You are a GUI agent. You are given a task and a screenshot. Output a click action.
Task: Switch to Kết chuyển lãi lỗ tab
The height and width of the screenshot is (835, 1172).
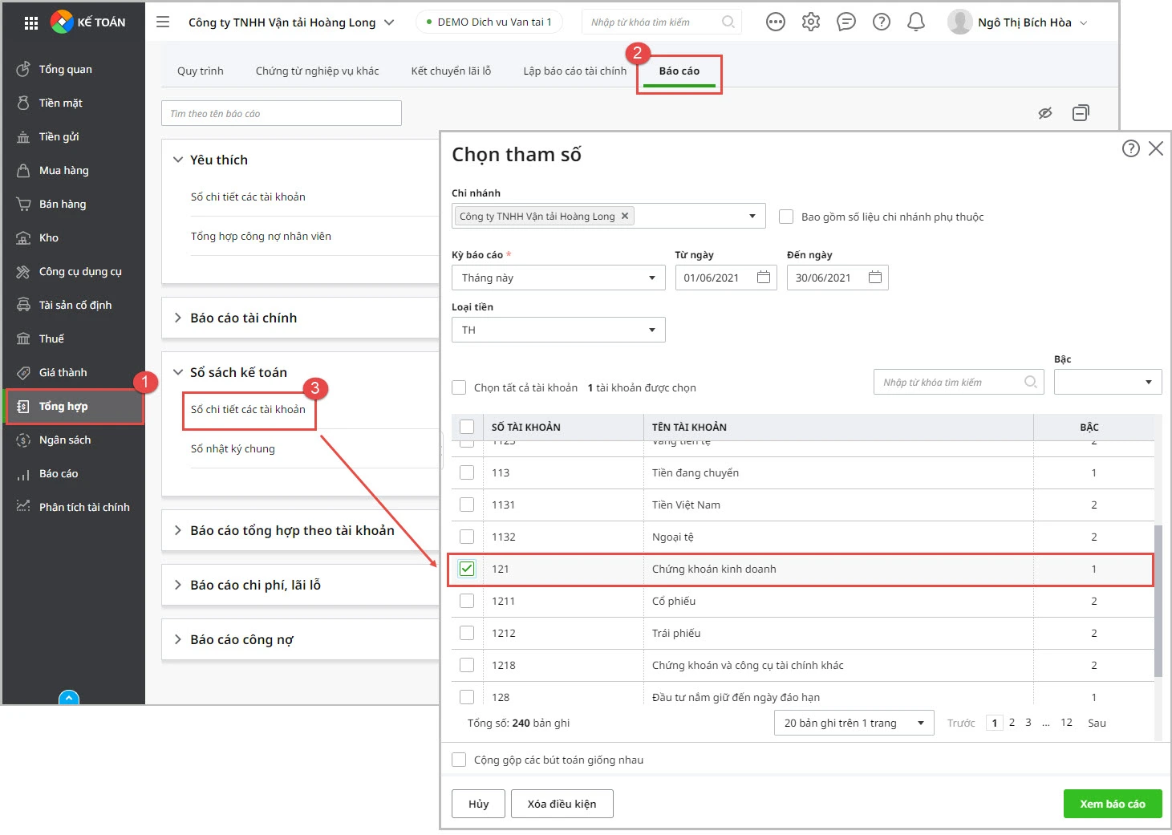tap(451, 71)
